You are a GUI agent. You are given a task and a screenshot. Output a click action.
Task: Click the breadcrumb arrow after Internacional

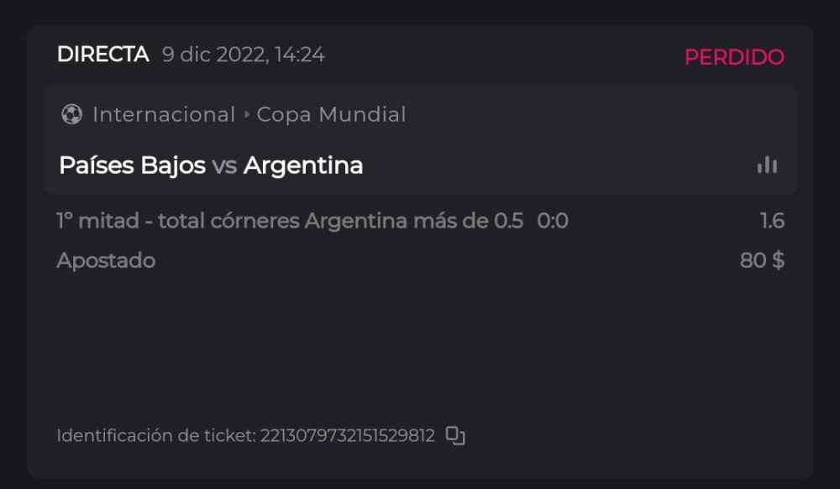click(247, 114)
